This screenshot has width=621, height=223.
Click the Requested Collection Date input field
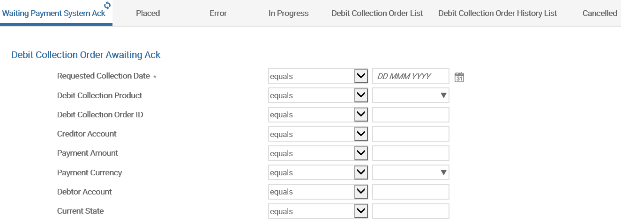(410, 76)
